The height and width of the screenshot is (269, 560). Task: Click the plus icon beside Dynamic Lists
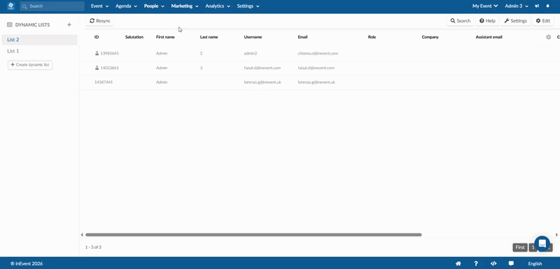(x=69, y=24)
